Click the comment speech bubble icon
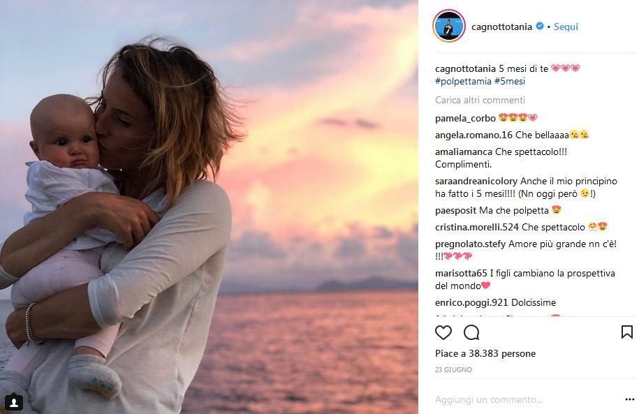The height and width of the screenshot is (414, 639). [471, 332]
